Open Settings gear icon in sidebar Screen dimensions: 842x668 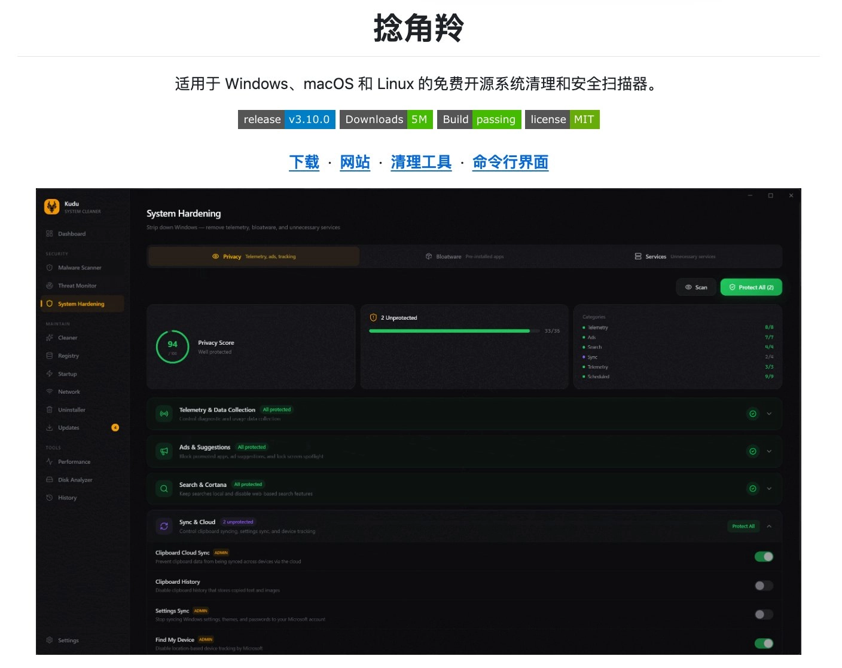pos(50,640)
